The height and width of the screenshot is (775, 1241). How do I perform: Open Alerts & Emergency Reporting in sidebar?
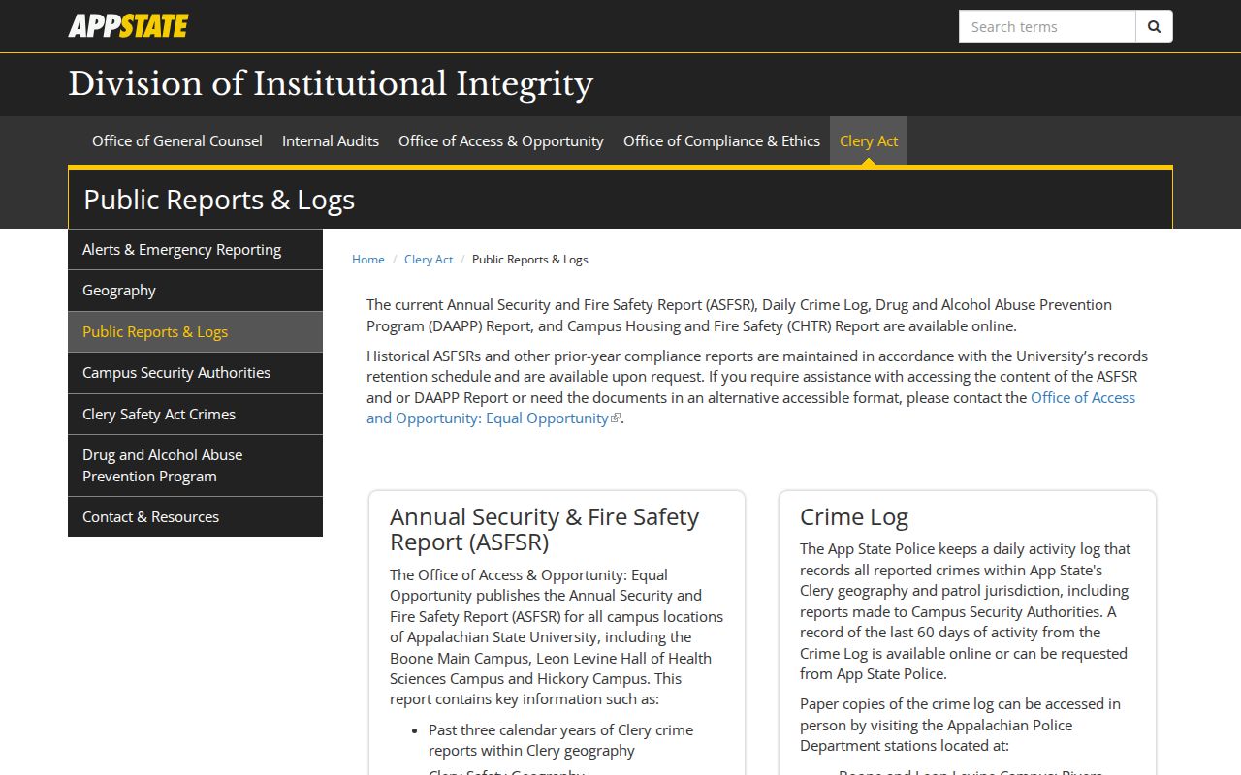pyautogui.click(x=195, y=249)
